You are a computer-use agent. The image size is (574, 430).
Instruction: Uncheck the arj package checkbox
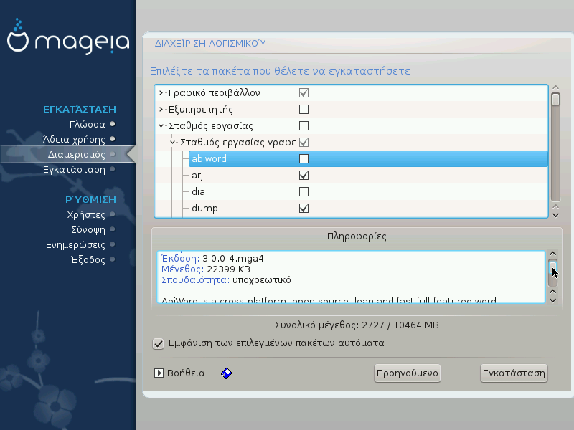[304, 175]
